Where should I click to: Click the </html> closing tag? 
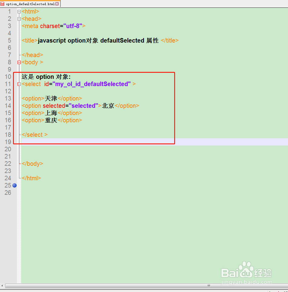click(x=31, y=178)
